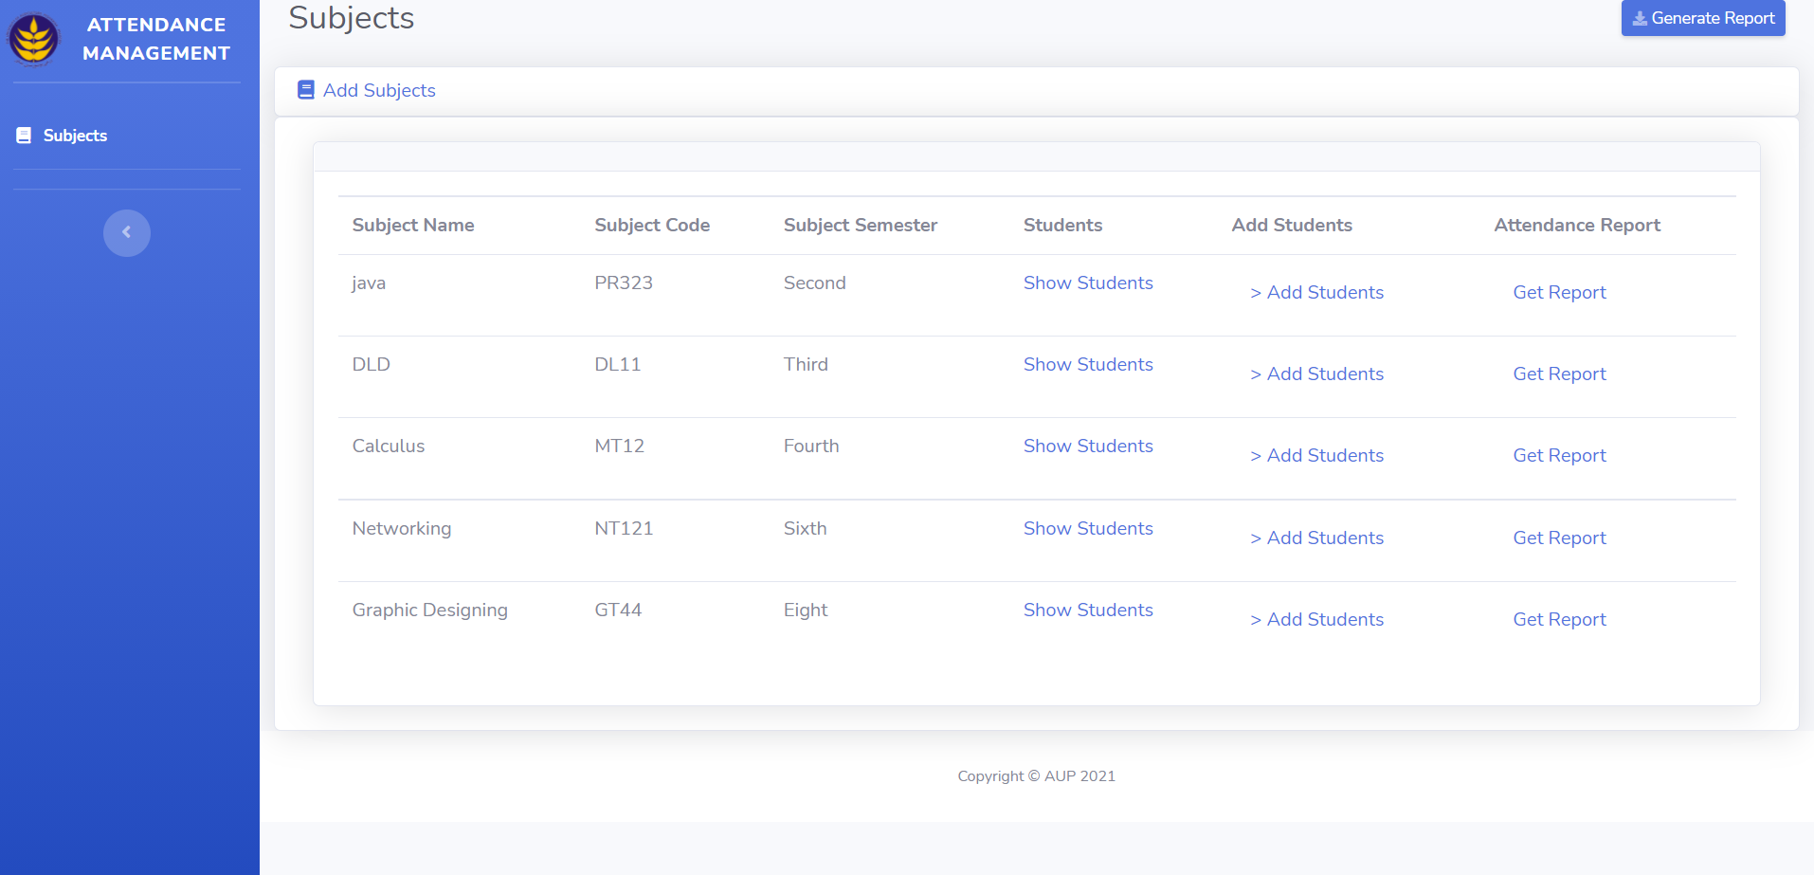
Task: Open Subjects in the sidebar menu
Action: [x=75, y=136]
